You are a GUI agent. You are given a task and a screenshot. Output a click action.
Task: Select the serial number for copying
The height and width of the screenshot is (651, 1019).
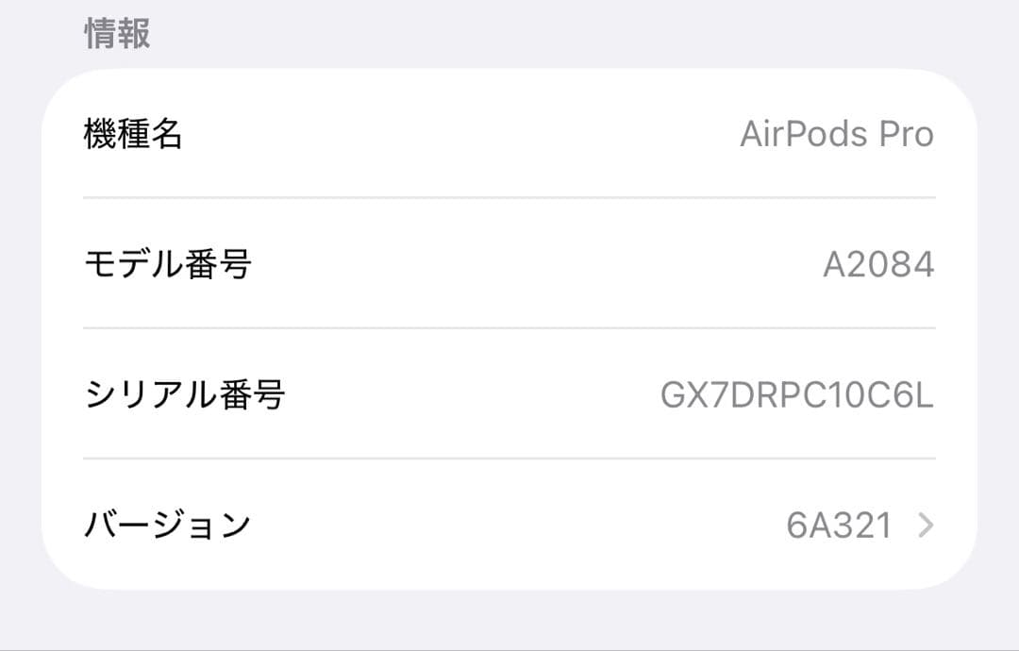[796, 395]
